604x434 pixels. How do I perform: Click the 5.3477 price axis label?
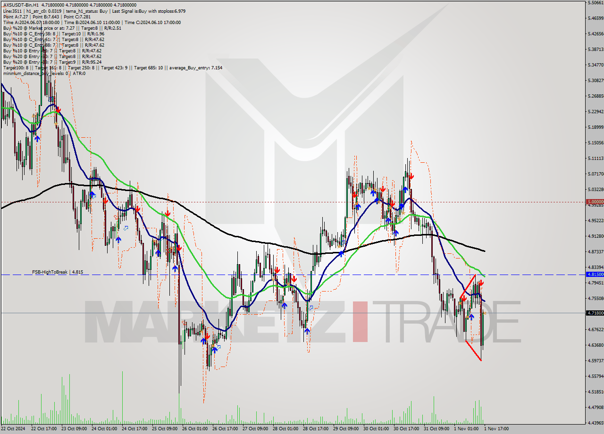pyautogui.click(x=596, y=65)
